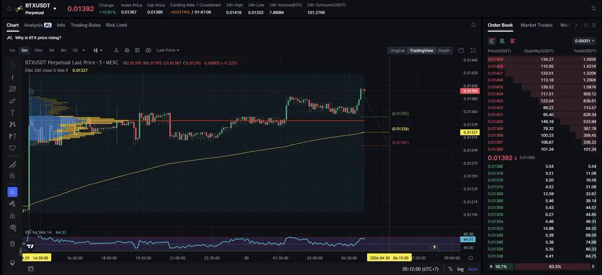Select the crosshair cursor tool

(12, 65)
